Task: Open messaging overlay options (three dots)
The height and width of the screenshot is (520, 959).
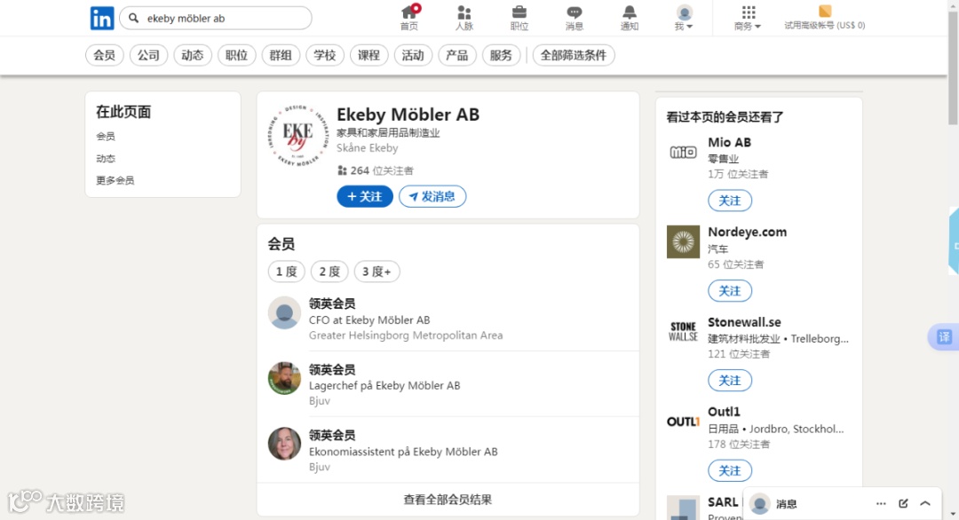Action: click(x=881, y=503)
